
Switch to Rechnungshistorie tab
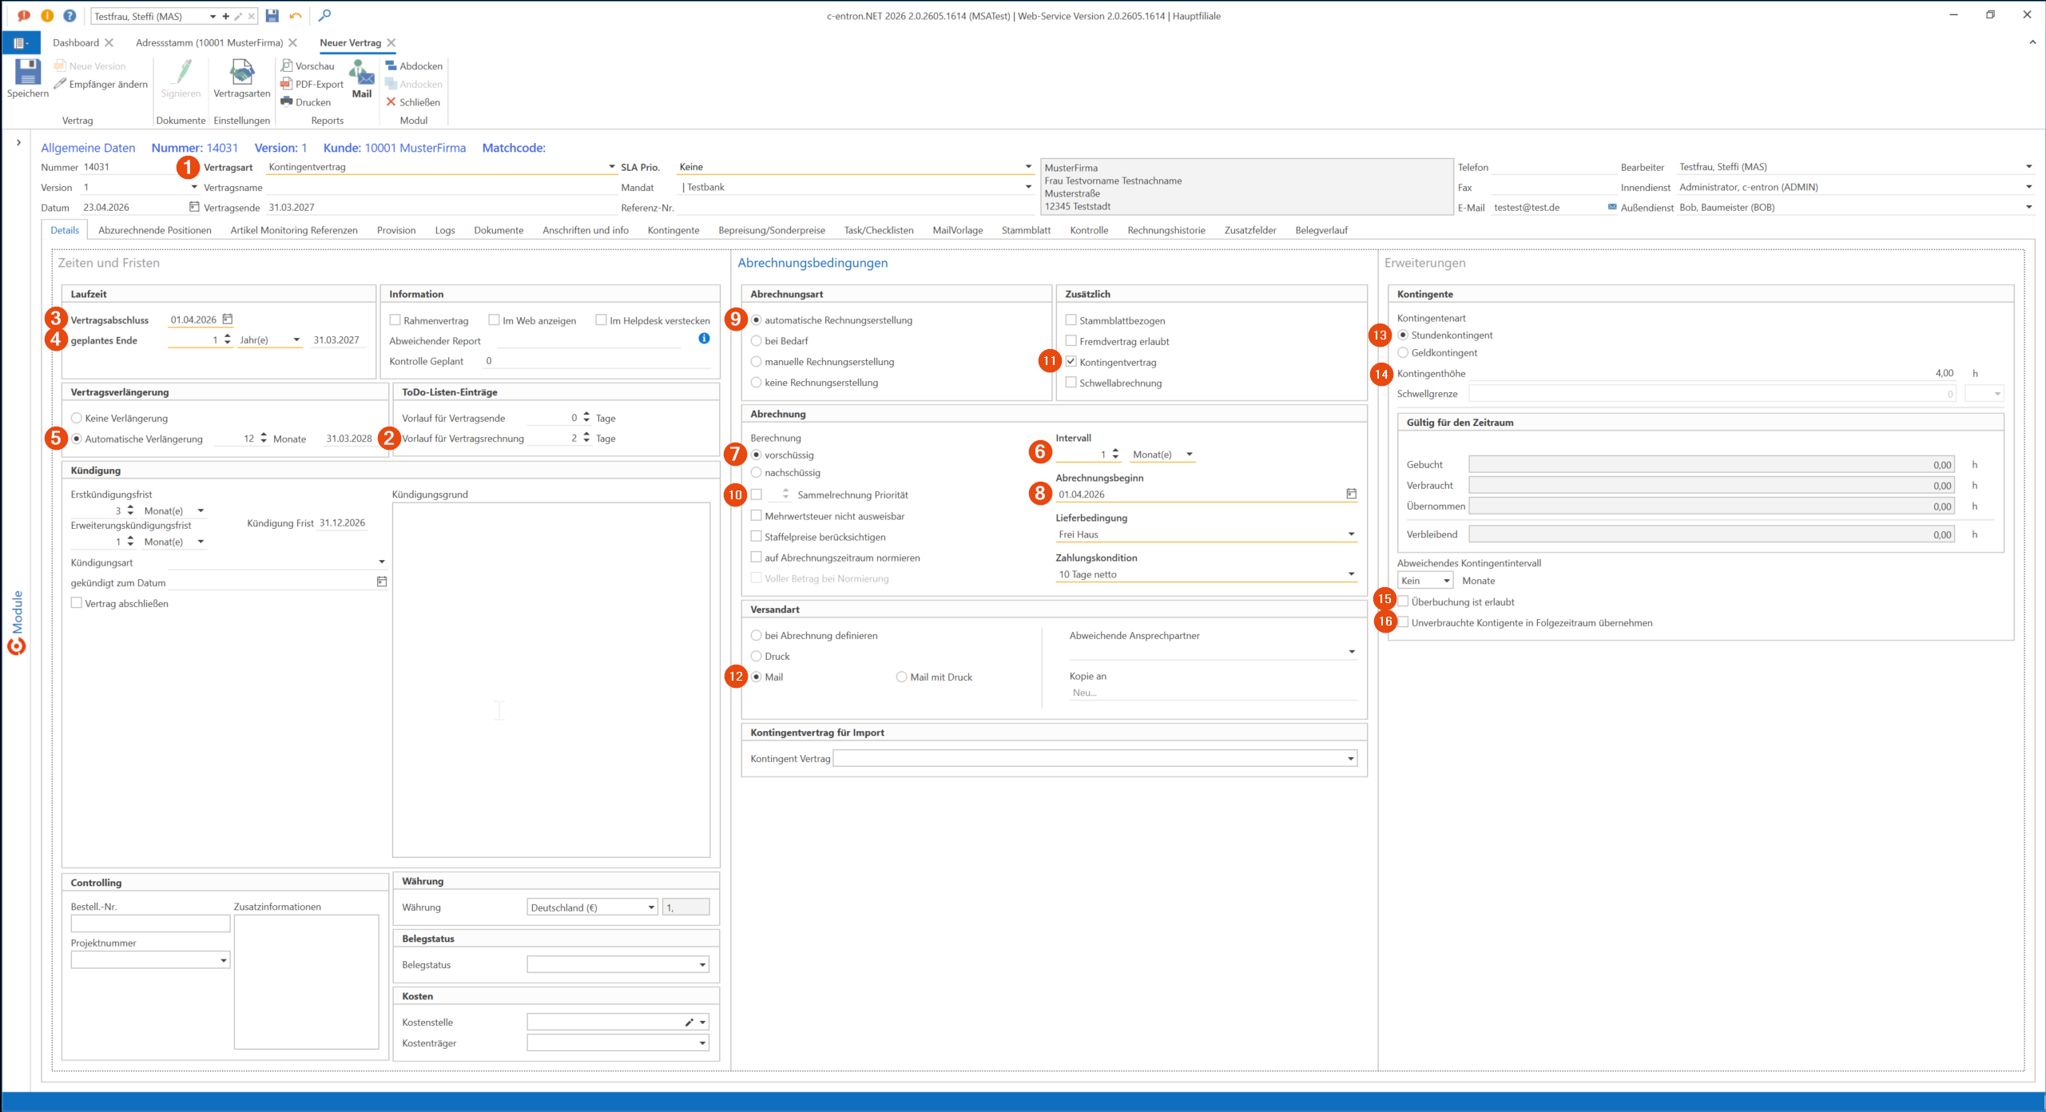pyautogui.click(x=1166, y=230)
